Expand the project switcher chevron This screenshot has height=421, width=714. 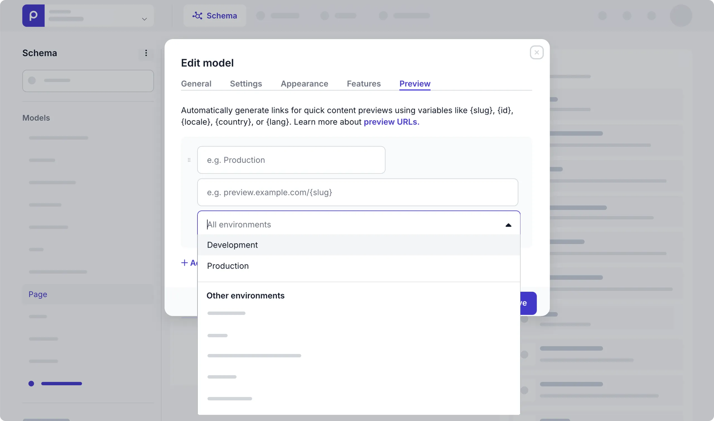[x=144, y=19]
